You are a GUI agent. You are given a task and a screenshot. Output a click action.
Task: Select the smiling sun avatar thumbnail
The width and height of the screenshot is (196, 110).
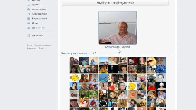74,78
